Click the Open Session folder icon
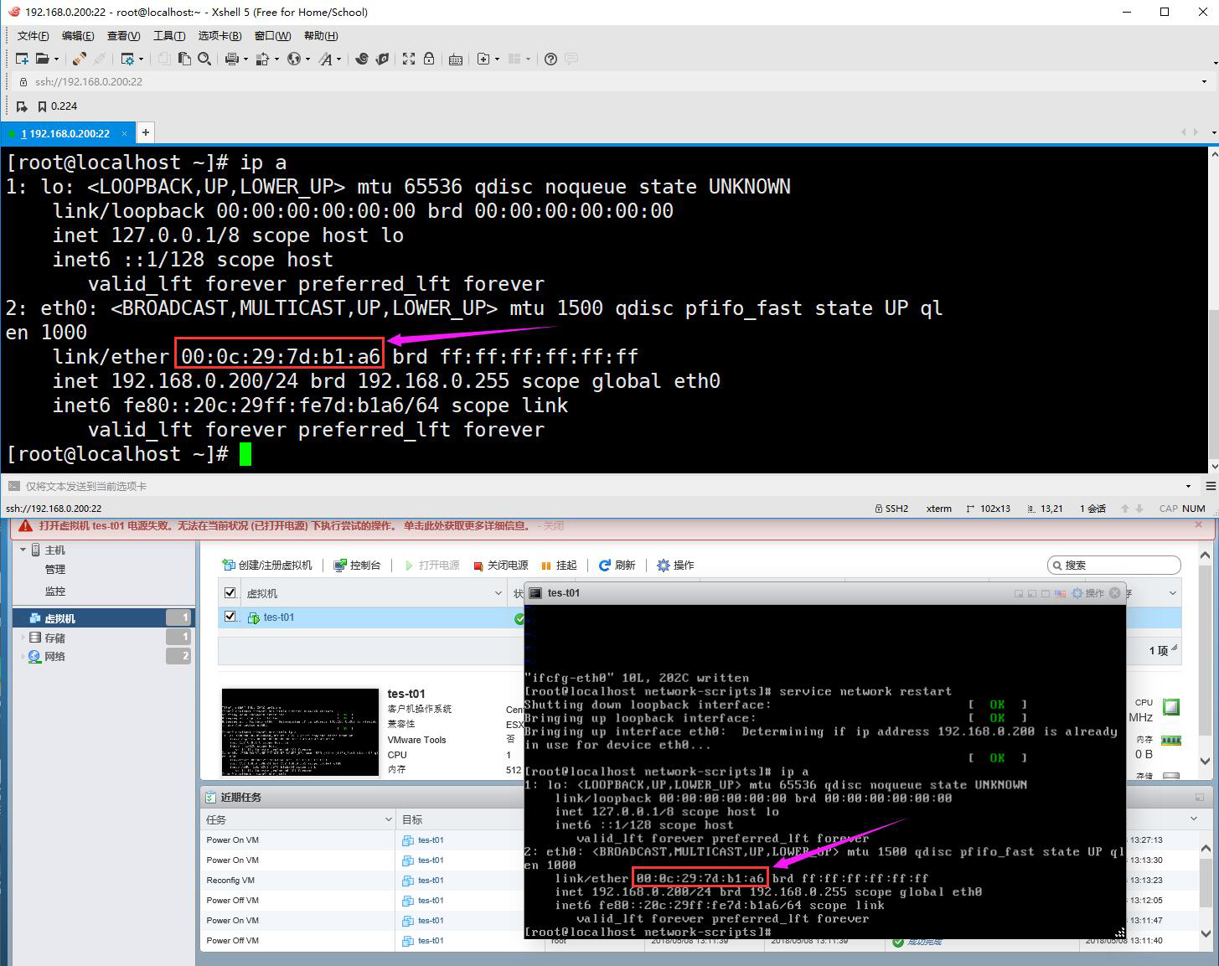Viewport: 1219px width, 966px height. [x=42, y=59]
